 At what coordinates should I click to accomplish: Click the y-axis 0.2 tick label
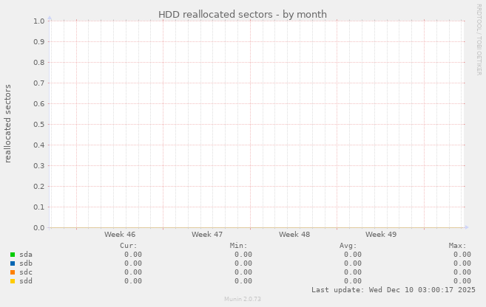point(39,187)
